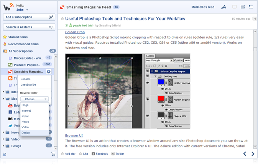This screenshot has height=165, width=258.
Task: Open the Choose folder dropdown
Action: (x=34, y=99)
